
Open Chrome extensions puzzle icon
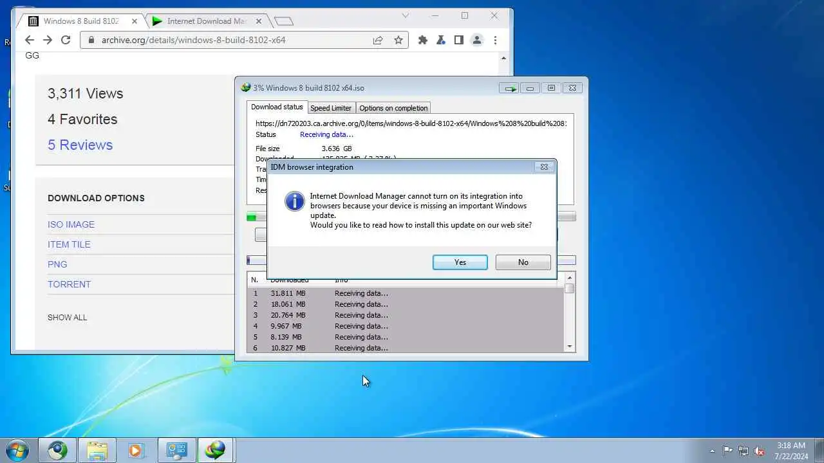click(423, 40)
